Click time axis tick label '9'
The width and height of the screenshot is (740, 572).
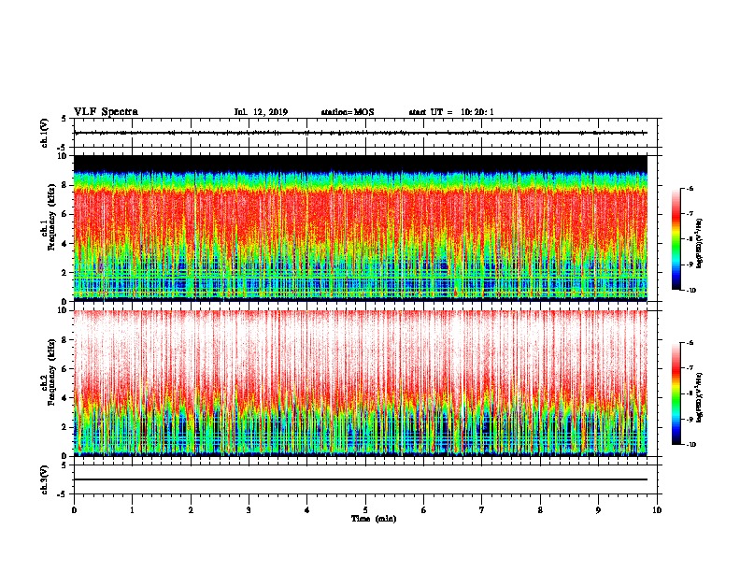pos(598,510)
